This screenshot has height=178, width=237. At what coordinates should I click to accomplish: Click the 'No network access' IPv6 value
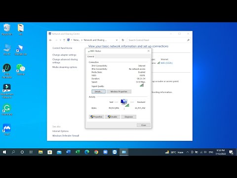point(137,69)
